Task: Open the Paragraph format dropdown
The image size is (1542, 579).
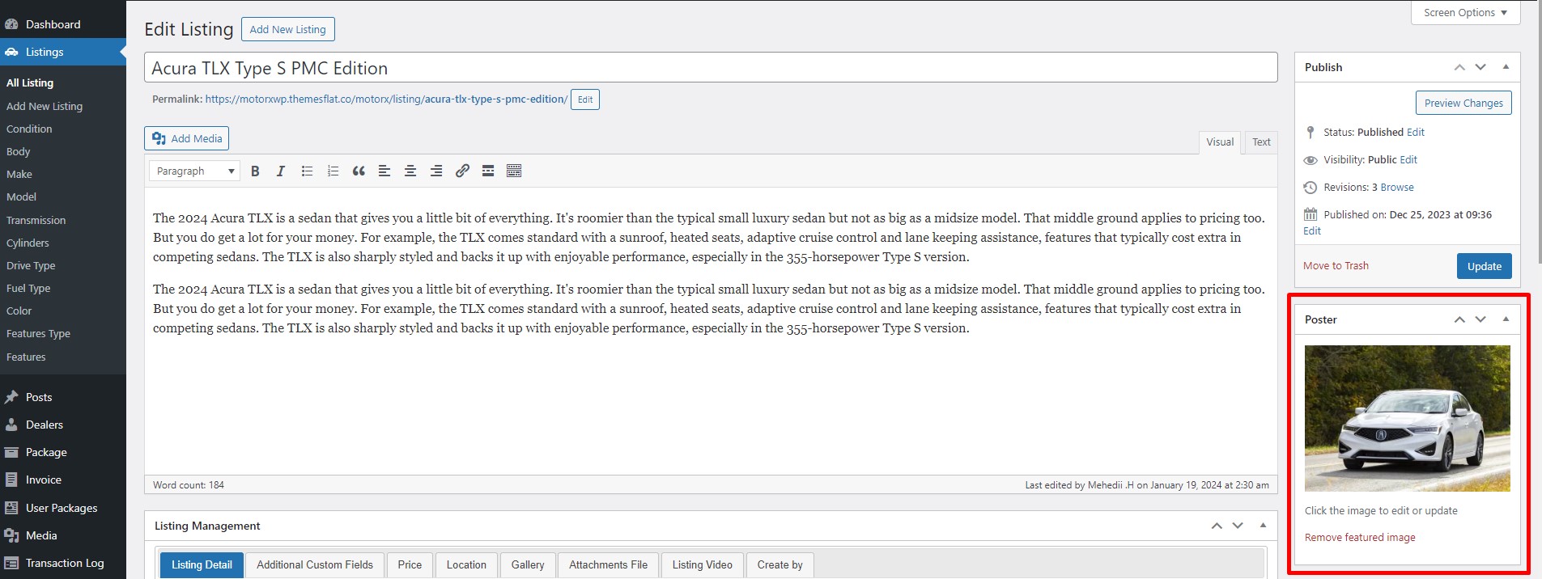Action: [x=194, y=171]
